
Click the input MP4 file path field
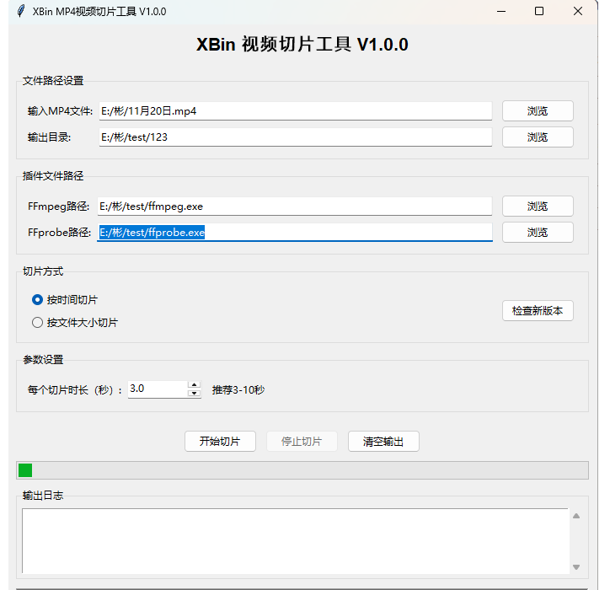(x=295, y=111)
